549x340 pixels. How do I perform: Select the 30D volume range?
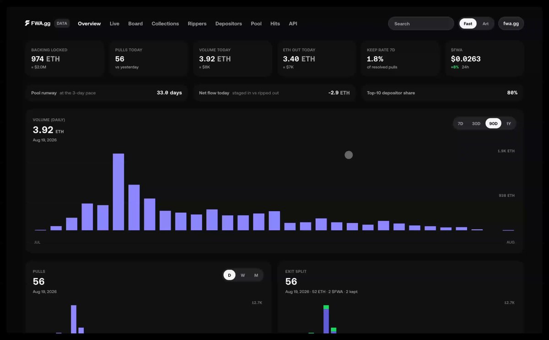pos(476,124)
